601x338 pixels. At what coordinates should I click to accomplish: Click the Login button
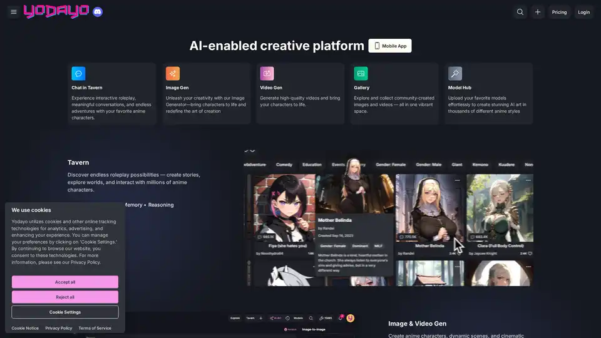(x=583, y=12)
